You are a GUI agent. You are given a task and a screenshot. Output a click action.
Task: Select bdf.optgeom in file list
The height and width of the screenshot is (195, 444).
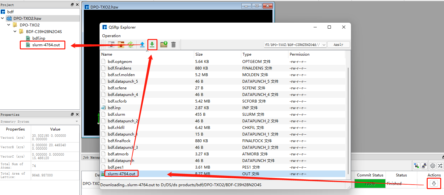[120, 61]
